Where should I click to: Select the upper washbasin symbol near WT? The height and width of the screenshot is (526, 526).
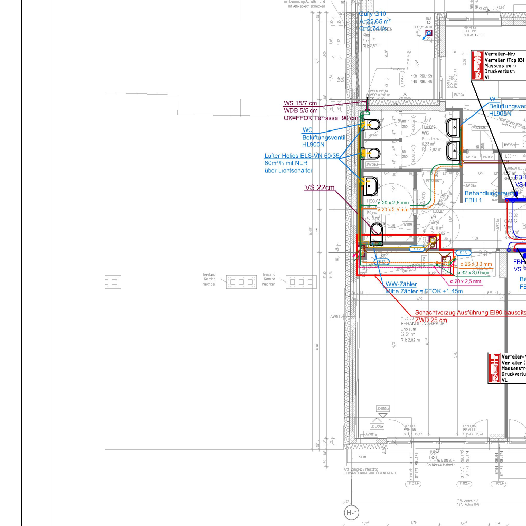point(454,127)
